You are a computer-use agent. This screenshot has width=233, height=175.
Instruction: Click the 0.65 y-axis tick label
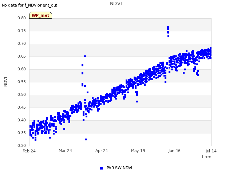click(22, 56)
